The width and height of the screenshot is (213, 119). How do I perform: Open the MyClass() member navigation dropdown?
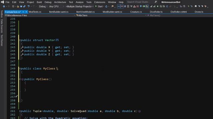coord(180,16)
